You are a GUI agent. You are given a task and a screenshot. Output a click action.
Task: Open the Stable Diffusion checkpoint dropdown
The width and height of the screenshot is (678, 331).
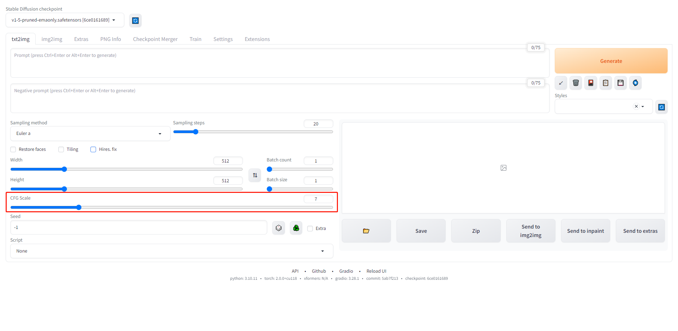[x=65, y=20]
